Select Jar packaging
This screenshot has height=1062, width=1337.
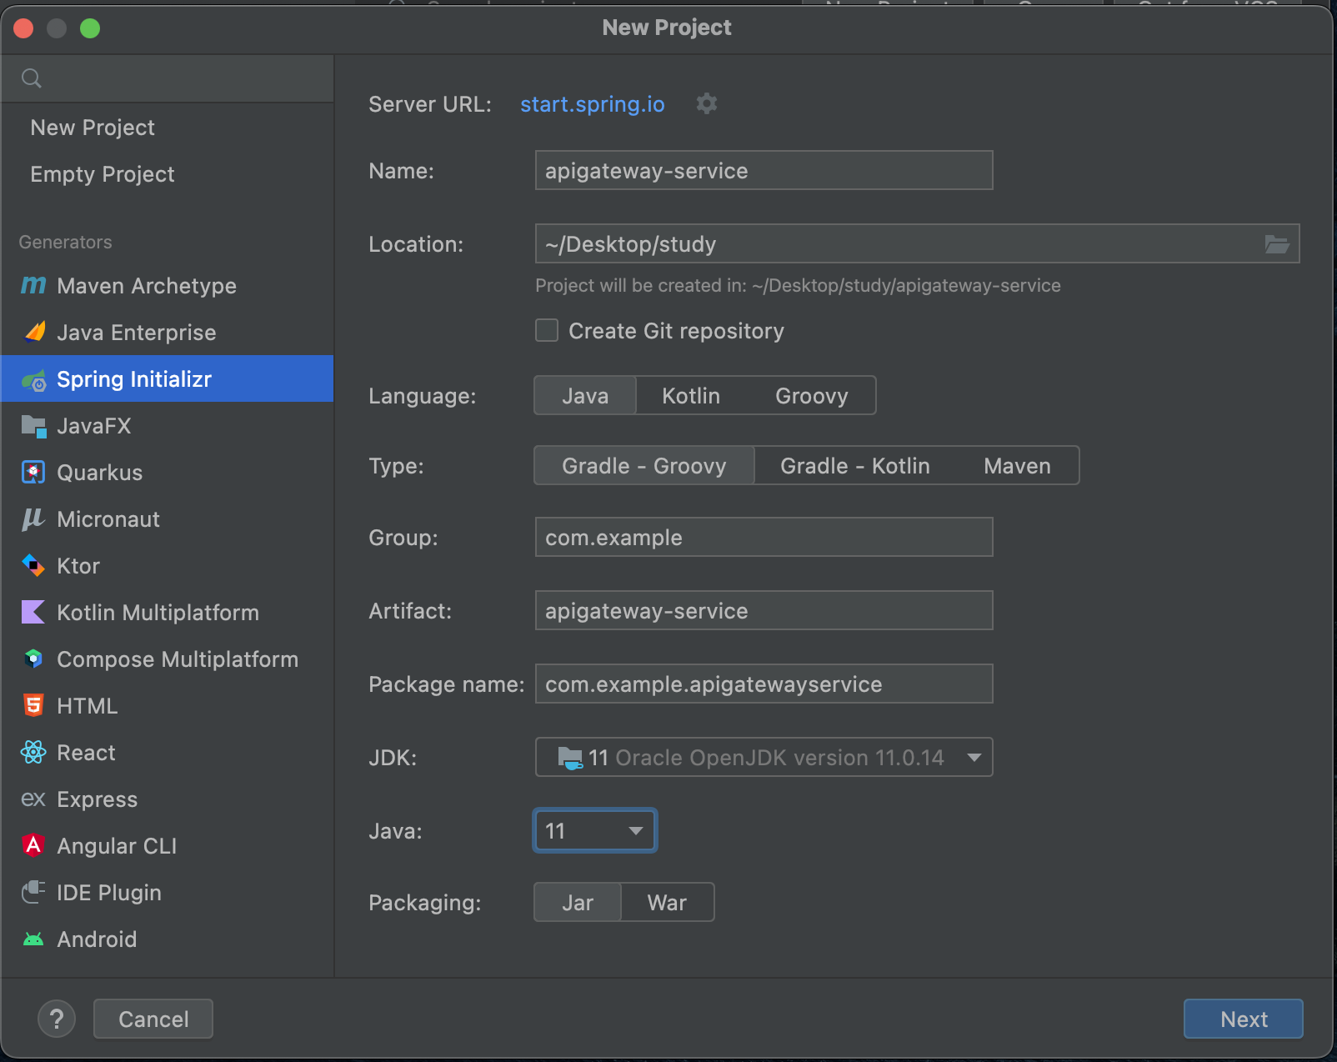click(x=578, y=902)
